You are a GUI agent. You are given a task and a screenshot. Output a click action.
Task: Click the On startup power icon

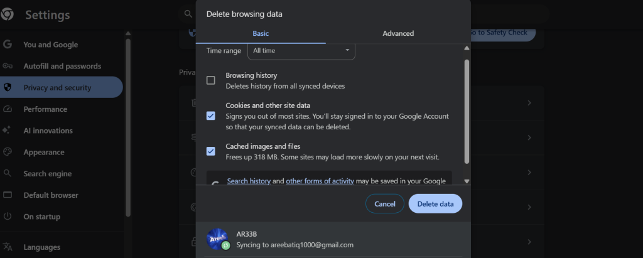[8, 217]
